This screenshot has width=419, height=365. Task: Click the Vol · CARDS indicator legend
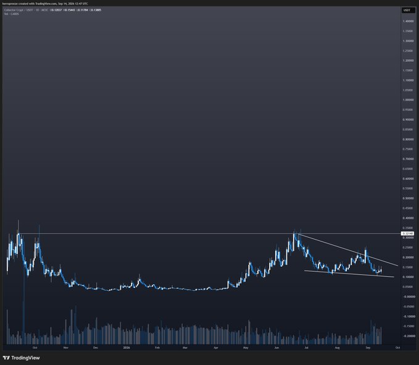11,14
